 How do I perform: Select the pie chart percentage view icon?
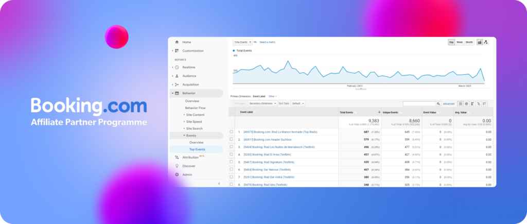(x=466, y=104)
